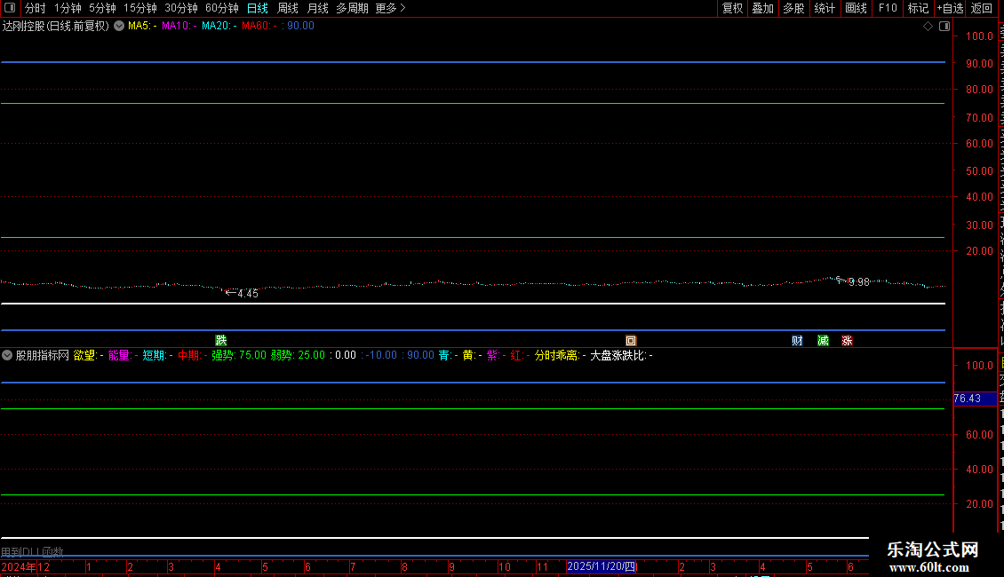
Task: Click the 达刚控股(日线.前复权) title
Action: coord(56,27)
